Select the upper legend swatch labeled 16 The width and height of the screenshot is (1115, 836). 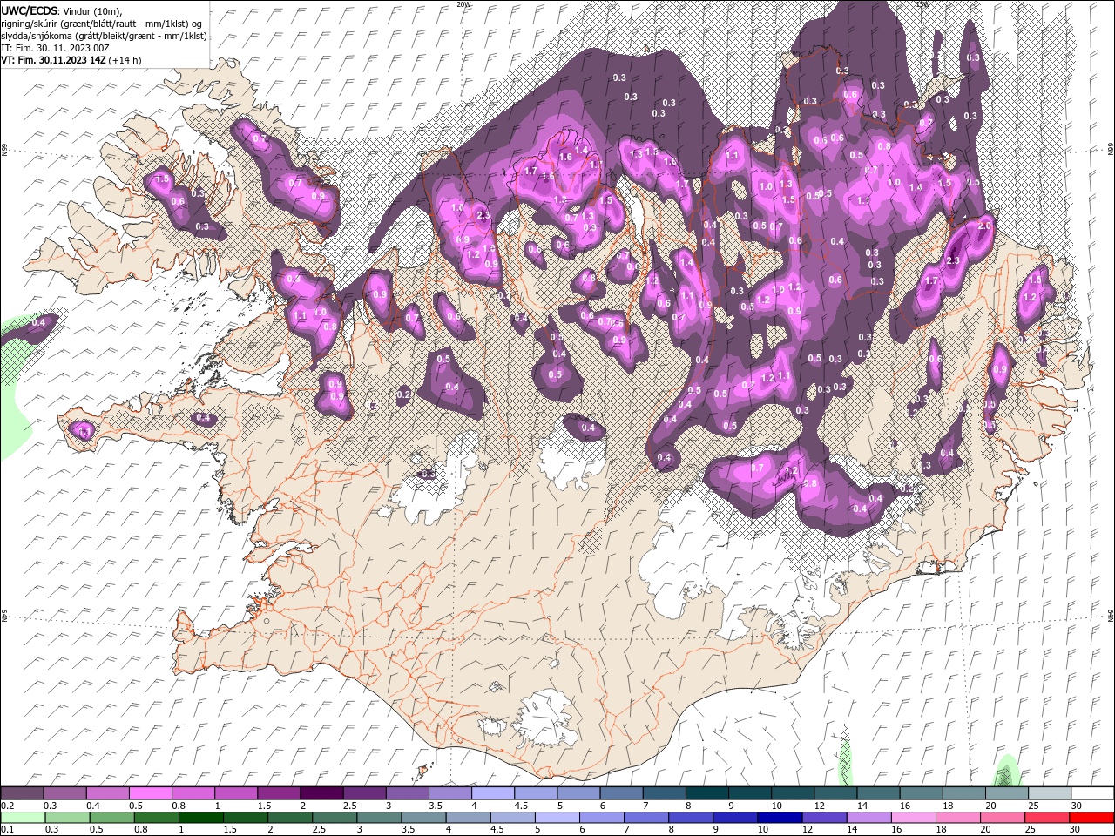922,792
